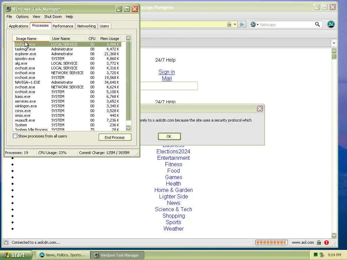
Task: Click the Go play arrow button
Action: click(x=242, y=24)
